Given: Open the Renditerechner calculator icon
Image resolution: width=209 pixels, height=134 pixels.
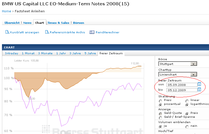Looking at the screenshot, I should (x=92, y=32).
